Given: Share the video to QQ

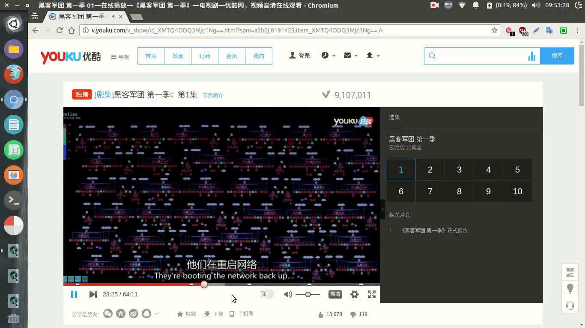Looking at the screenshot, I should tap(146, 314).
